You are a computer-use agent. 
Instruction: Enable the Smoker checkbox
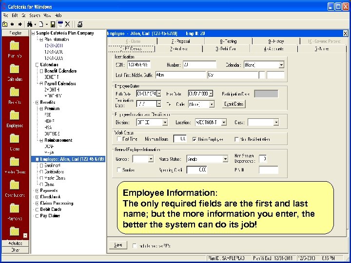[119, 170]
